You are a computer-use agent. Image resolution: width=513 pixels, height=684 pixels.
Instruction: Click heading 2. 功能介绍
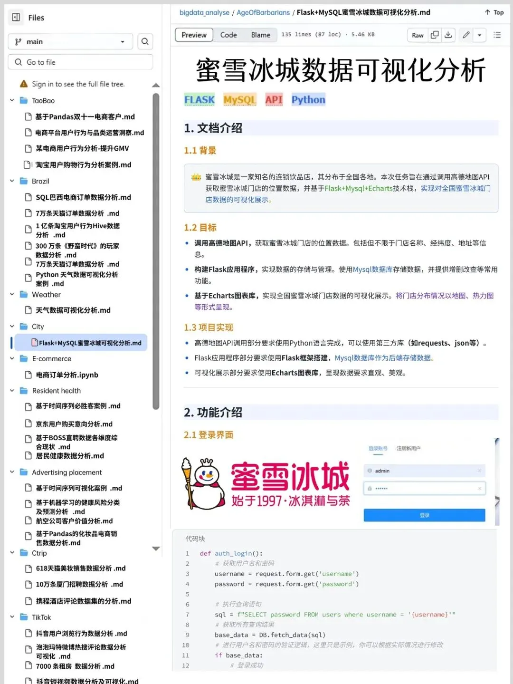tap(213, 413)
